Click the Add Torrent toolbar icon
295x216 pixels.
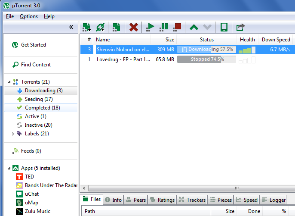coord(86,27)
